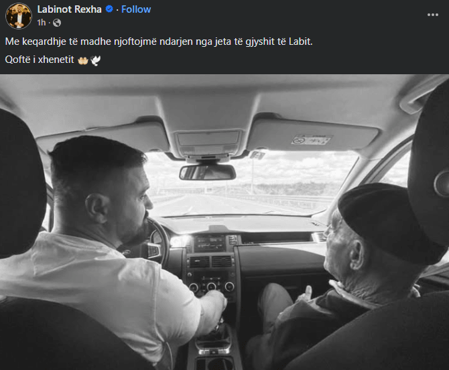Image resolution: width=449 pixels, height=370 pixels.
Task: Click the praying hands emoji
Action: pyautogui.click(x=82, y=60)
